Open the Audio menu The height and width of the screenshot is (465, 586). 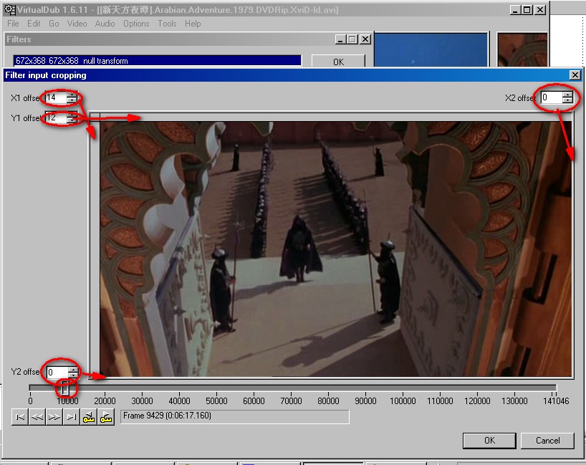pyautogui.click(x=105, y=24)
